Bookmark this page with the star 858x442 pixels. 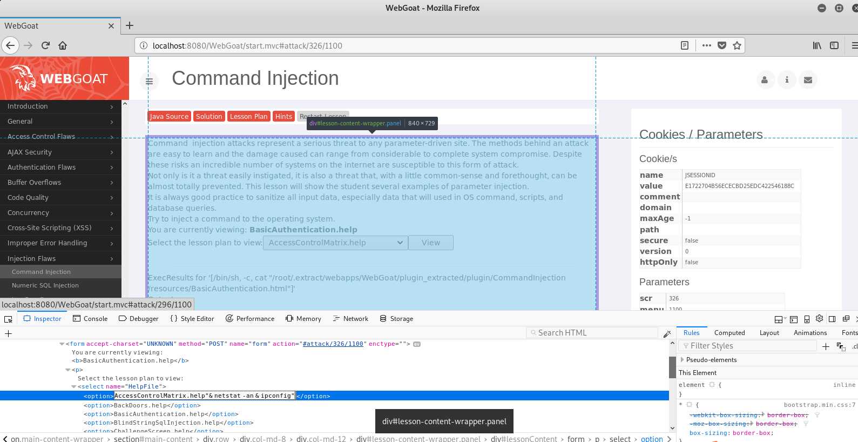[x=737, y=45]
